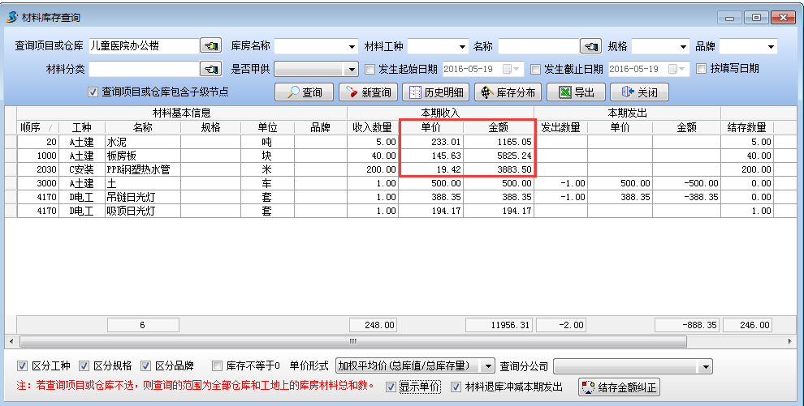Screen dimensions: 804x406
Task: Click the lookup icon beside 材料分类 field
Action: pyautogui.click(x=211, y=69)
